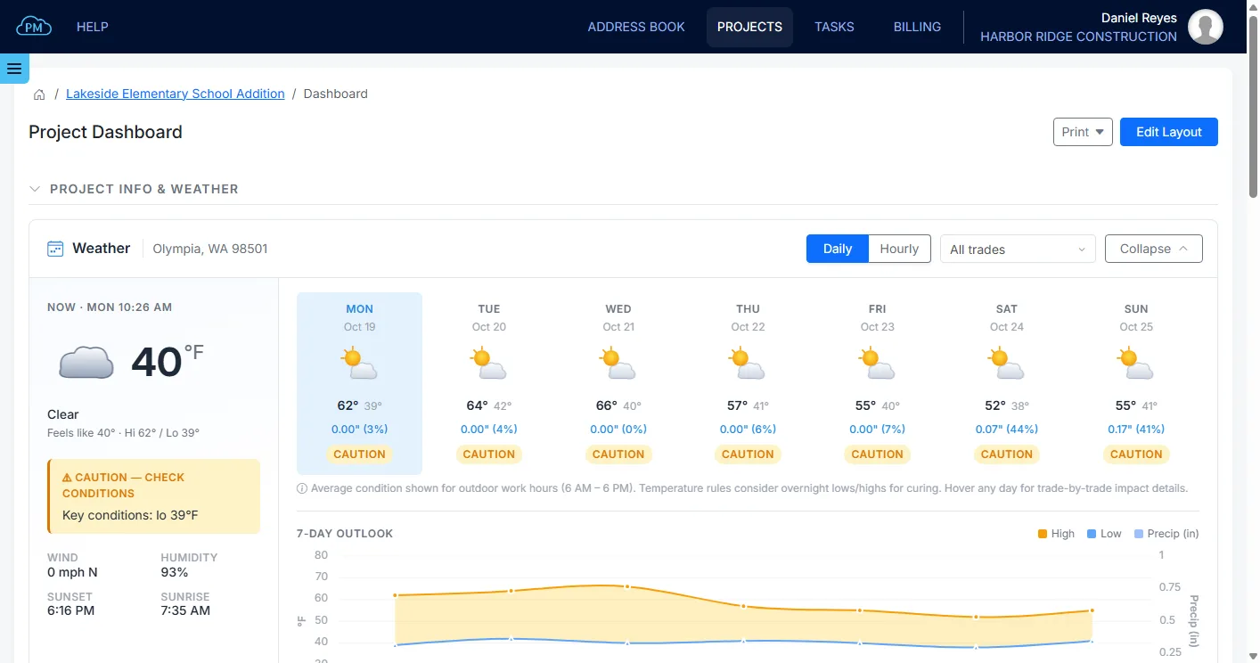
Task: Click the current conditions cloud icon
Action: 86,363
